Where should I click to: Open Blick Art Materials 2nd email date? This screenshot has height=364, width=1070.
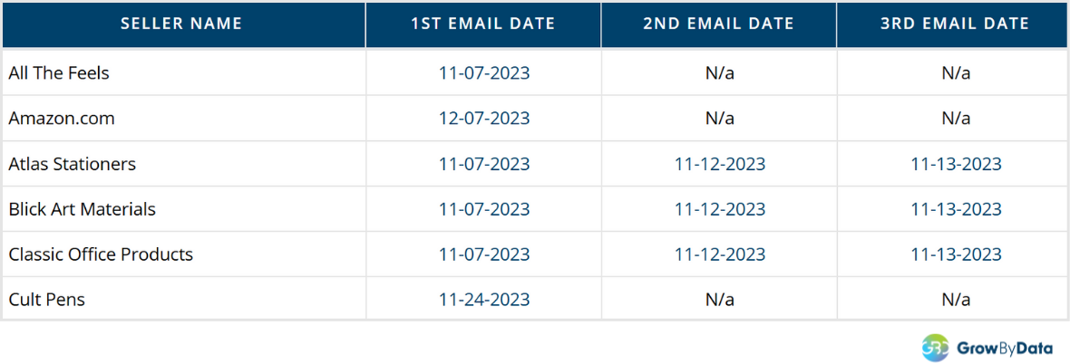pos(720,209)
